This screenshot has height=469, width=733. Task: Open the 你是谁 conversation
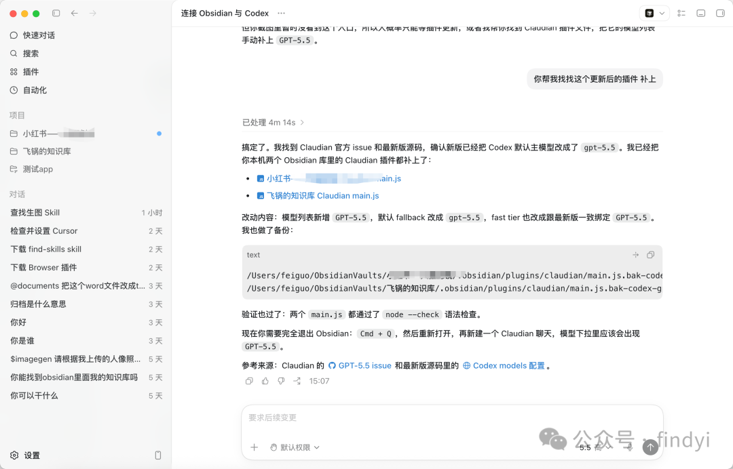click(x=86, y=341)
